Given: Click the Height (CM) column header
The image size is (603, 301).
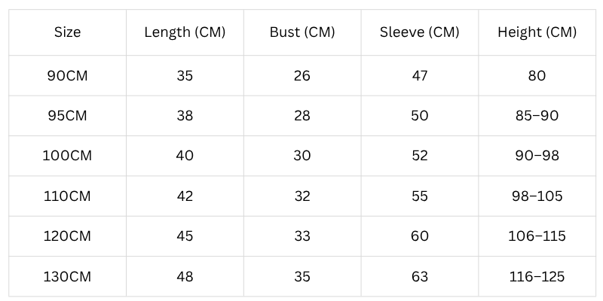Looking at the screenshot, I should pyautogui.click(x=537, y=32).
